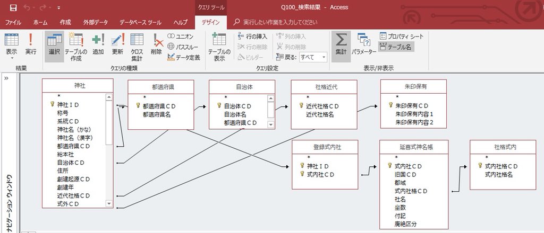The height and width of the screenshot is (233, 544).
Task: Open the 戻る すべて combo box
Action: tap(313, 57)
